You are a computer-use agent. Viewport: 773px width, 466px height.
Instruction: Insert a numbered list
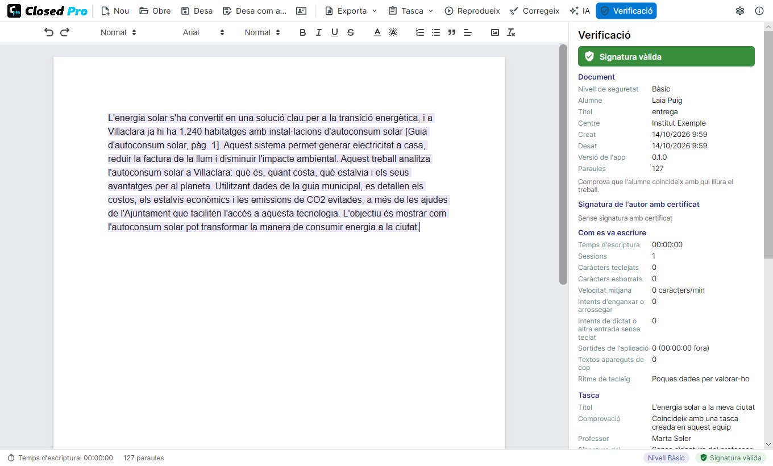(420, 32)
